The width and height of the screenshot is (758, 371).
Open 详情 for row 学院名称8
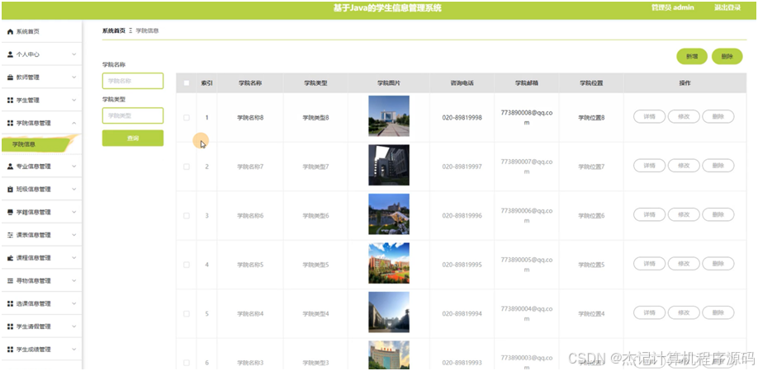[649, 117]
